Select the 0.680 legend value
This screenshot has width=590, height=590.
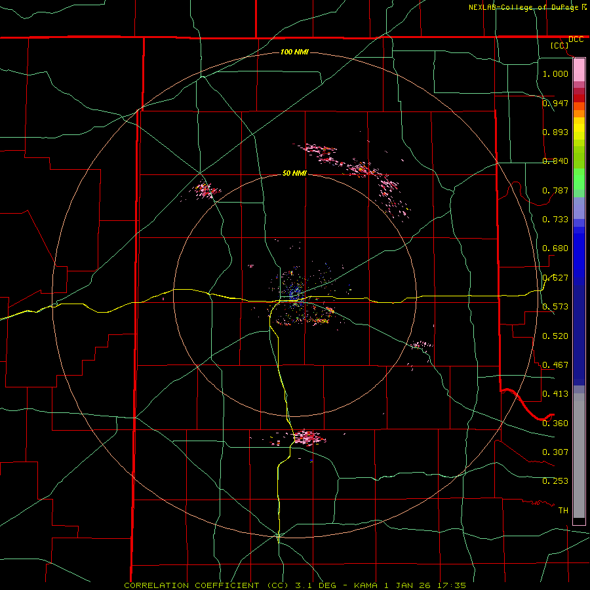click(x=555, y=248)
